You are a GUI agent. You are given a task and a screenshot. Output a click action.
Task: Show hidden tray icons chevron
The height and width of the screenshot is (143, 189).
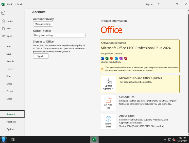(165, 139)
